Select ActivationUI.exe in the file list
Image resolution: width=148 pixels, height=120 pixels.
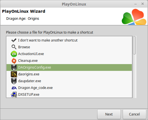coord(69,54)
